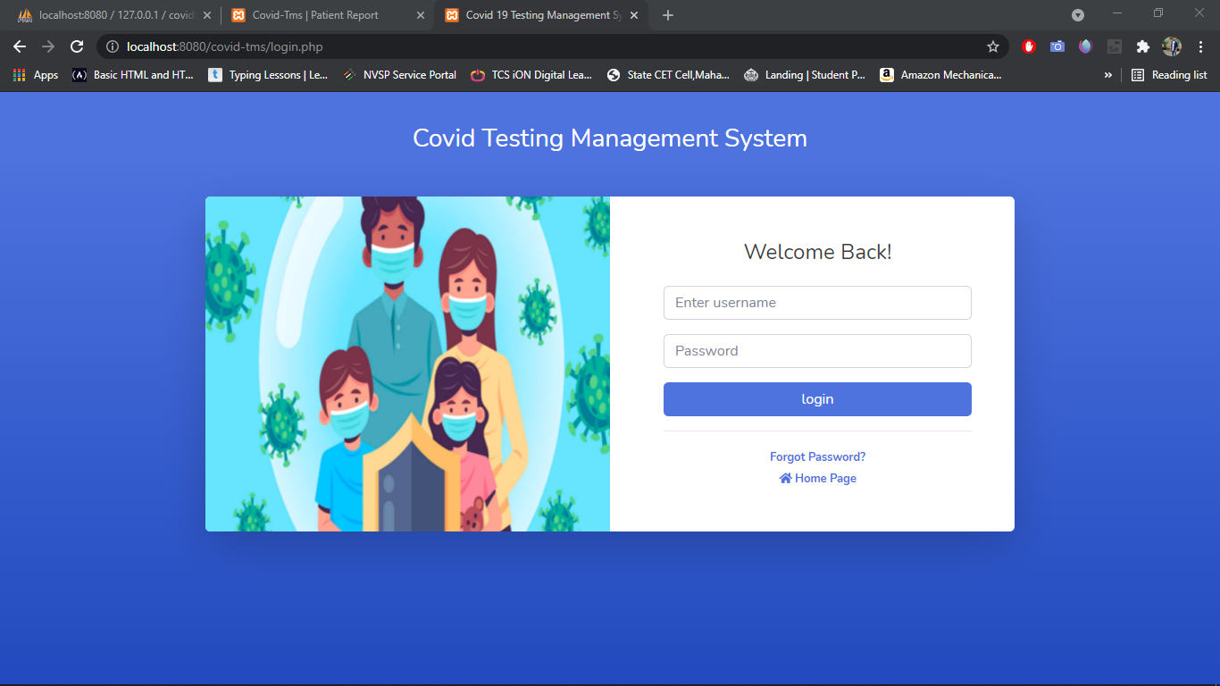Open the Google Apps grid icon
The height and width of the screenshot is (686, 1220).
coord(18,75)
